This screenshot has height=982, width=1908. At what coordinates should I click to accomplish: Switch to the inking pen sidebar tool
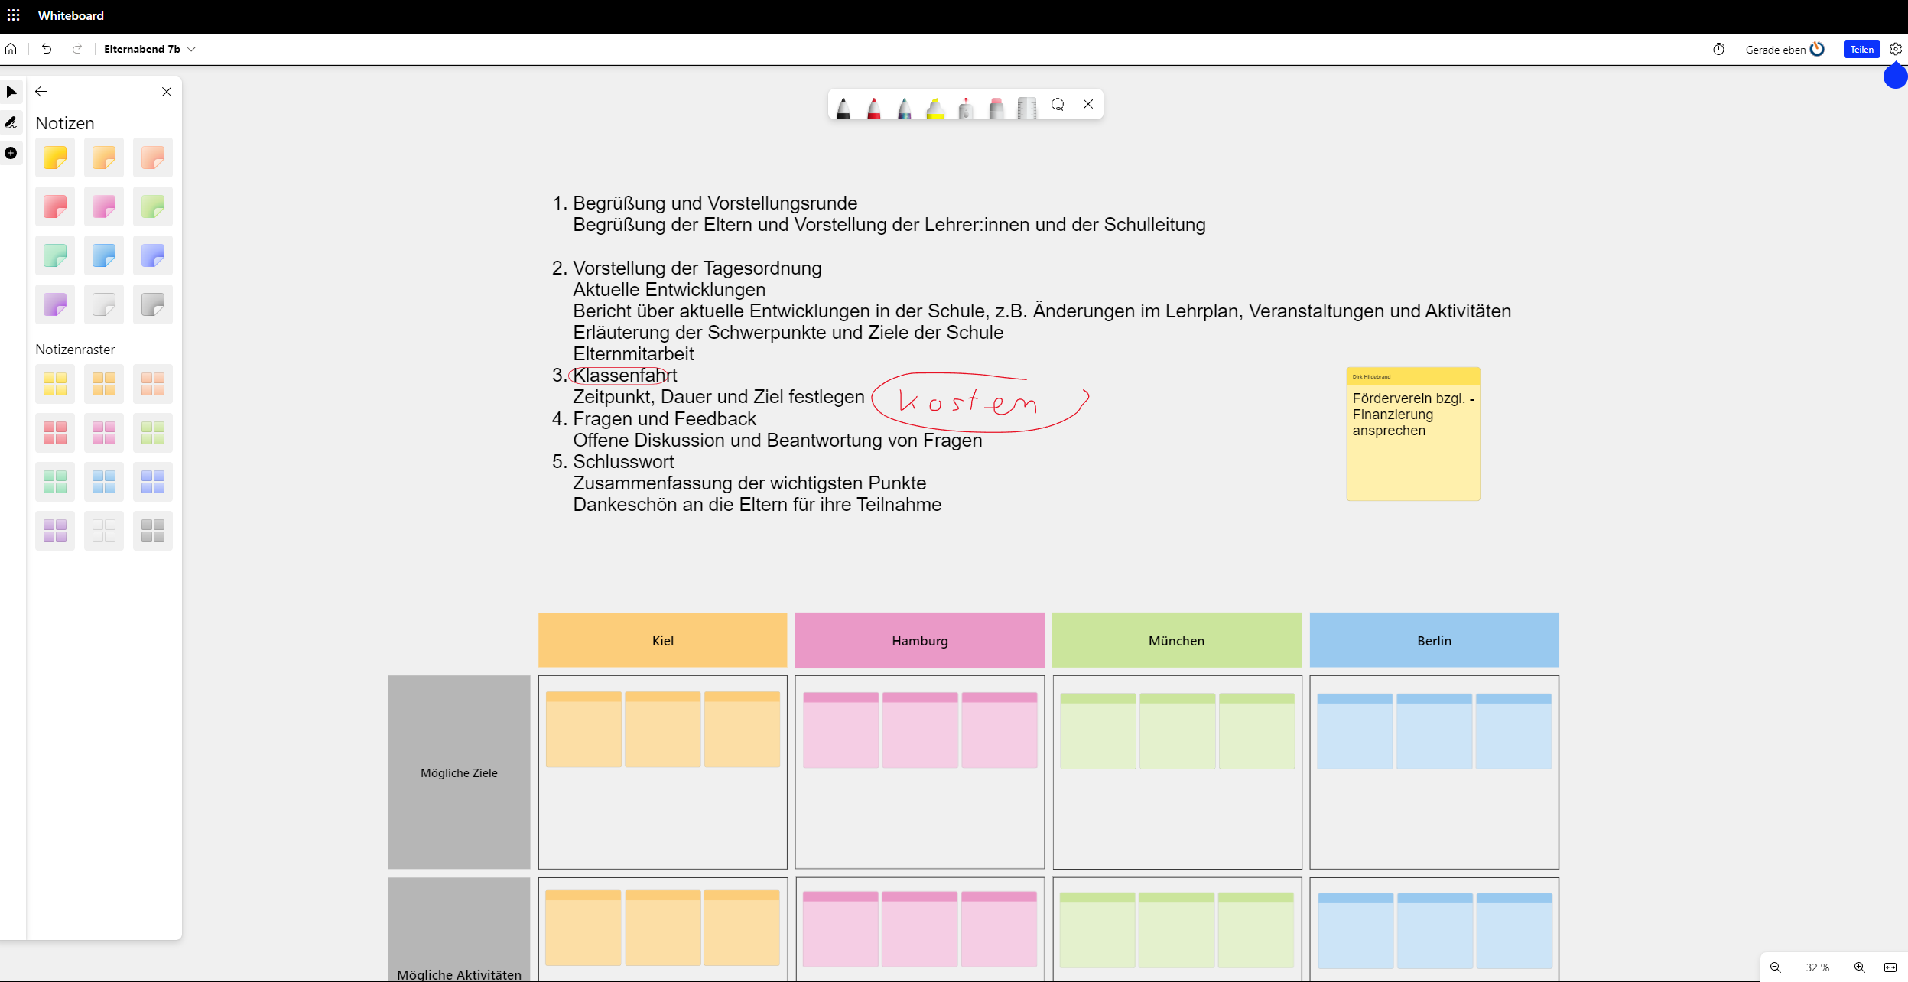pyautogui.click(x=11, y=122)
